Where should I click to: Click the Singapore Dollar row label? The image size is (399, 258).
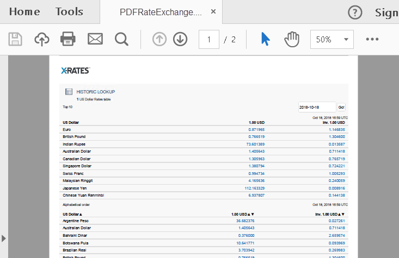[77, 166]
